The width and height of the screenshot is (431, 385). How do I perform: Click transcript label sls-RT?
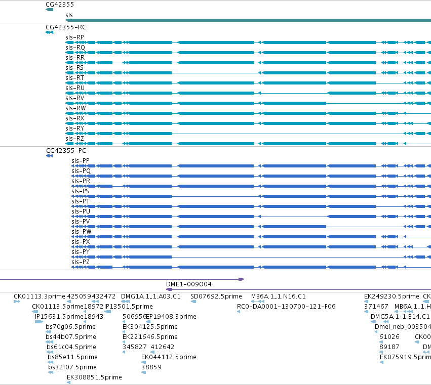[74, 78]
